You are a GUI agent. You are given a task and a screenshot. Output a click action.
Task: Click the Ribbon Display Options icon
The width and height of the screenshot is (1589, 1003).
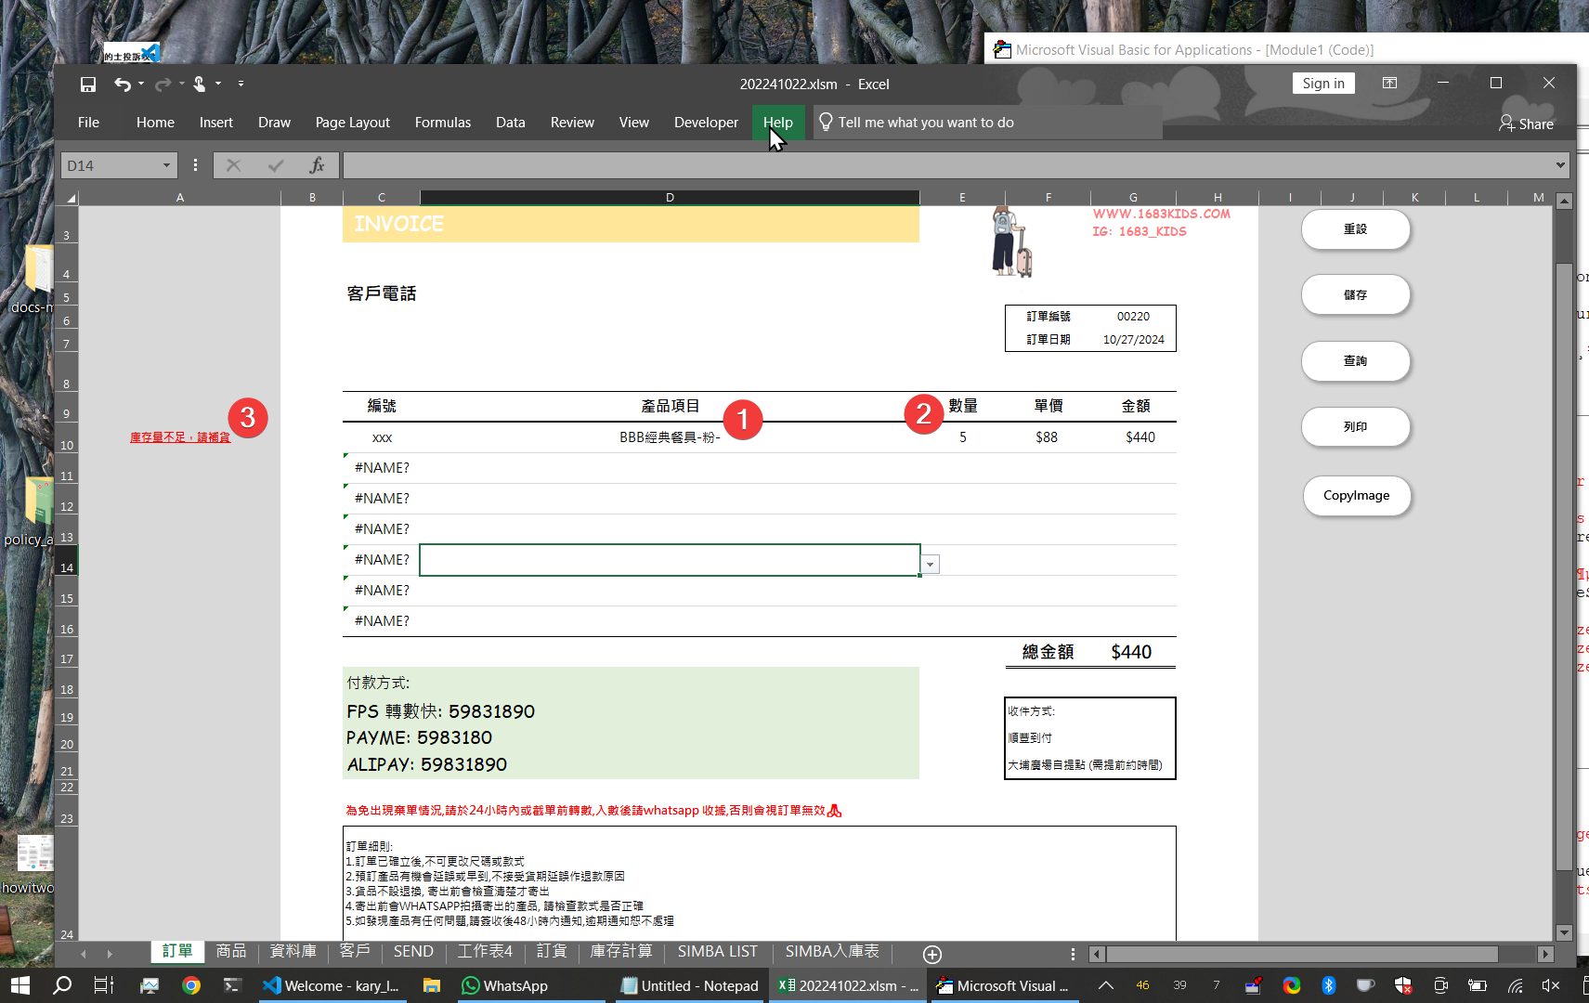1389,84
